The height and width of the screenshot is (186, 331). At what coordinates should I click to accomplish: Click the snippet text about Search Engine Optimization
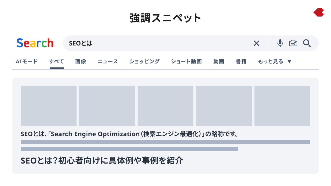(x=129, y=134)
